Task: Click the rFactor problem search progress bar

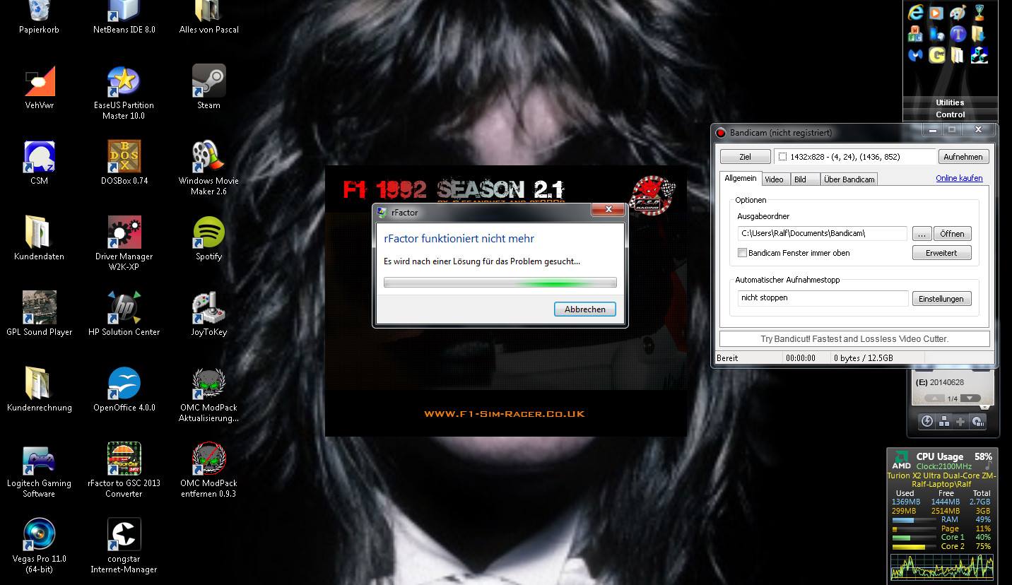Action: tap(500, 283)
